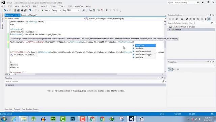216x122 pixels.
Task: Open the Windows Start button
Action: [x=4, y=119]
